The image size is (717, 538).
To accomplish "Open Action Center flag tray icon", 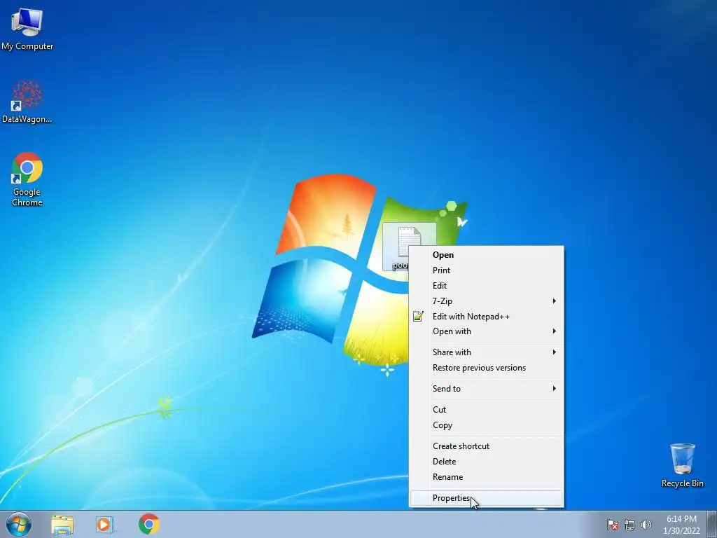I will [x=613, y=525].
